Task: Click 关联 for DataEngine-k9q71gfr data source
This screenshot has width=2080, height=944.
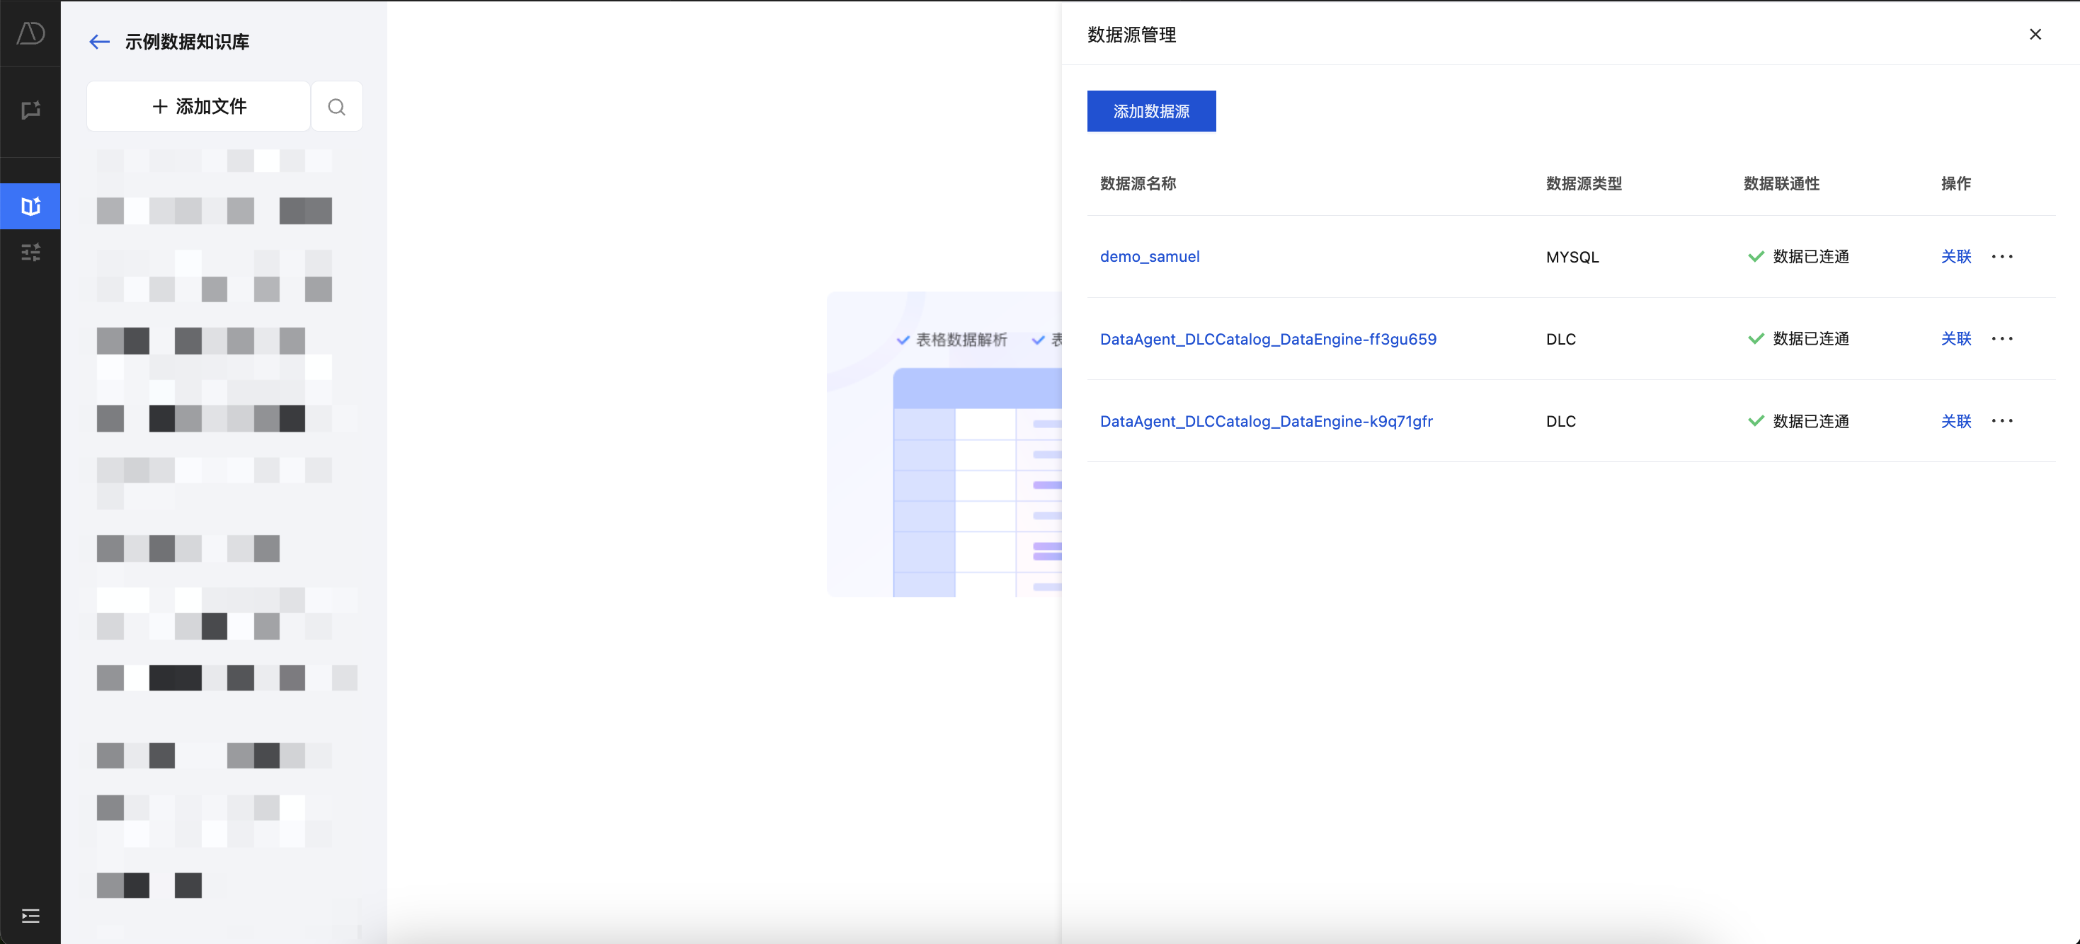Action: pos(1955,421)
